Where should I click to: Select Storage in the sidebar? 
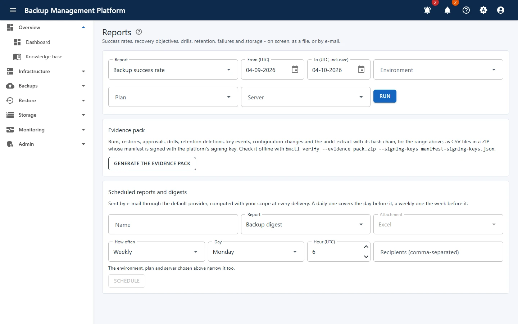pyautogui.click(x=47, y=115)
